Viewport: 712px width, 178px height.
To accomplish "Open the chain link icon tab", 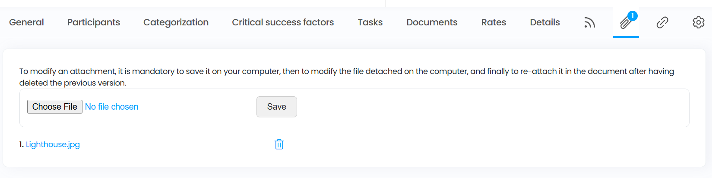I will (x=662, y=22).
